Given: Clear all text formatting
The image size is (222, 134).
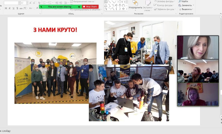Looking at the screenshot, I should point(39,3).
